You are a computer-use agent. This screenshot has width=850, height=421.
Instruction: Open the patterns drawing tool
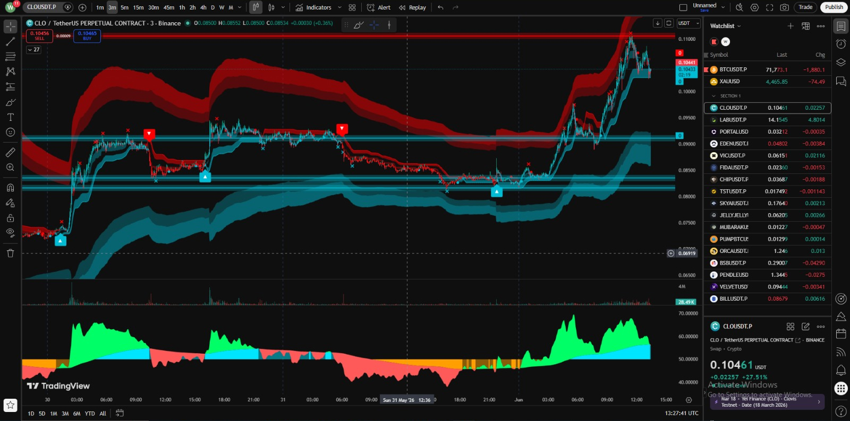10,71
